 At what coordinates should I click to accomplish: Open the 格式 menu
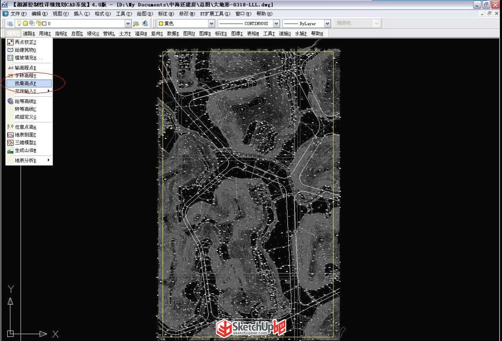103,14
